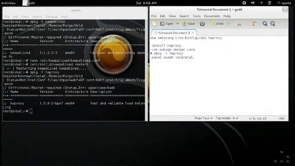Open terminal window Search menu

coord(37,17)
